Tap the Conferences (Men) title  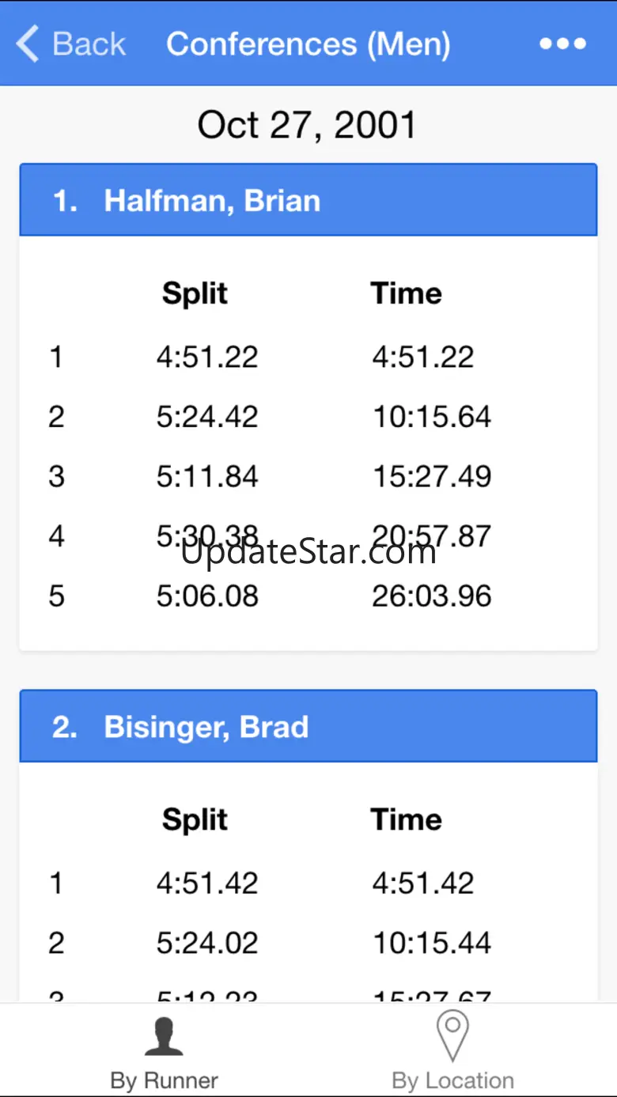click(x=308, y=44)
